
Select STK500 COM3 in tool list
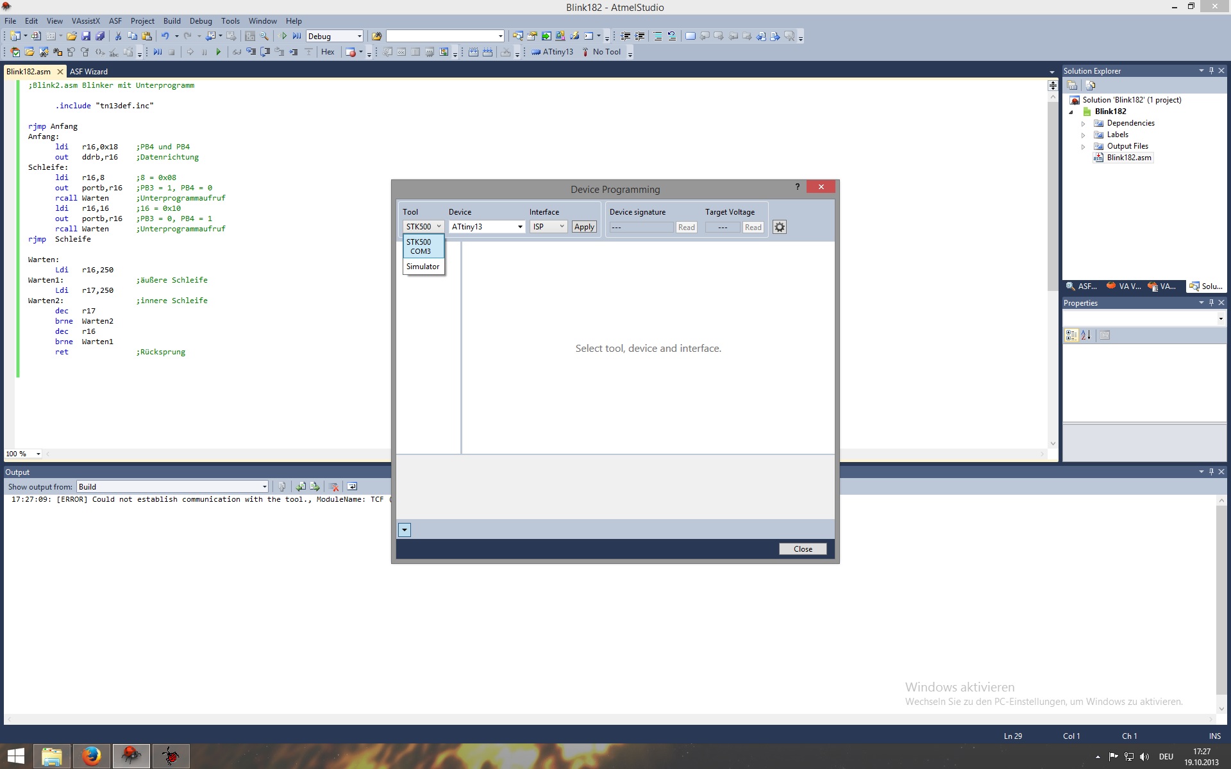coord(423,247)
